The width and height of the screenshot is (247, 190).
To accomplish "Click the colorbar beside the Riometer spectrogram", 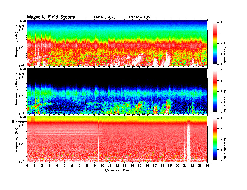I will [x=215, y=139].
